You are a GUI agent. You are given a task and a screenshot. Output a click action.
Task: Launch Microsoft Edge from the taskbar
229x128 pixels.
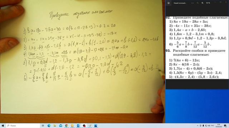(49, 126)
